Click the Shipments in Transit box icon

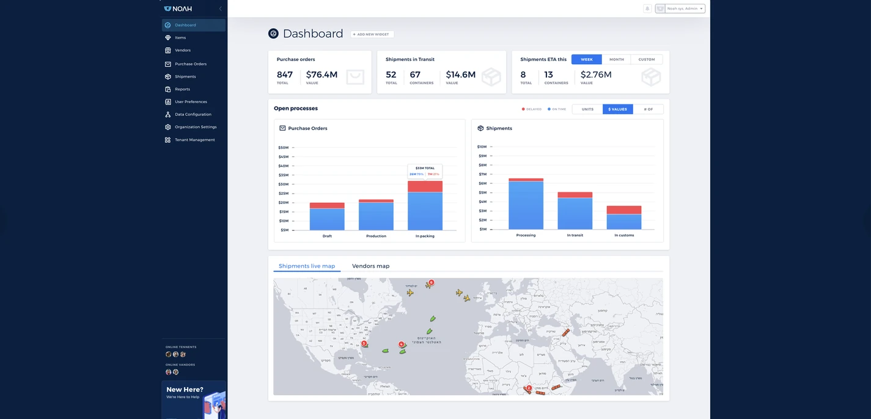[x=491, y=77]
